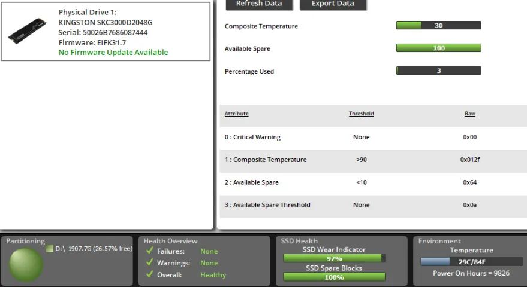Image resolution: width=527 pixels, height=287 pixels.
Task: Click the Overall 'Healthy' status value
Action: click(x=213, y=275)
